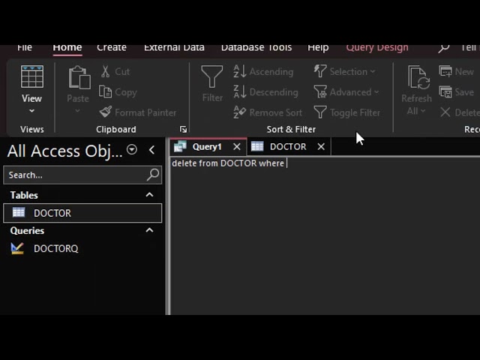Click the Filter funnel icon
The height and width of the screenshot is (360, 480).
211,76
